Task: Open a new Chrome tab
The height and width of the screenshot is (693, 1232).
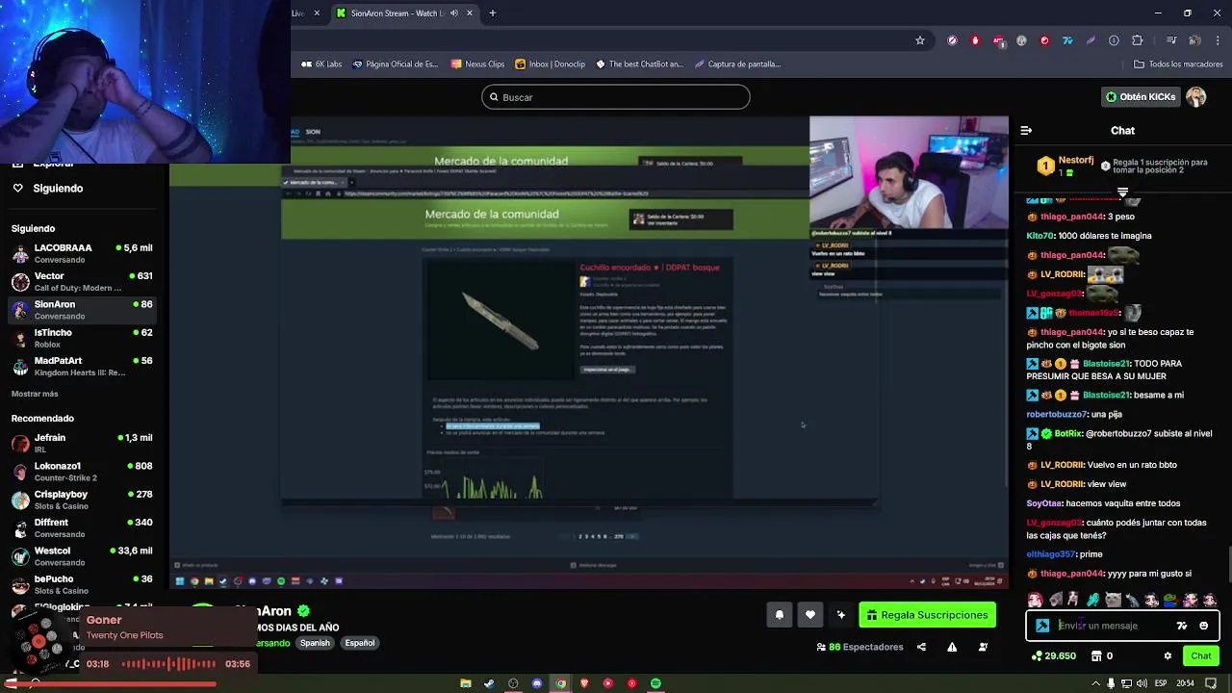Action: (x=492, y=13)
